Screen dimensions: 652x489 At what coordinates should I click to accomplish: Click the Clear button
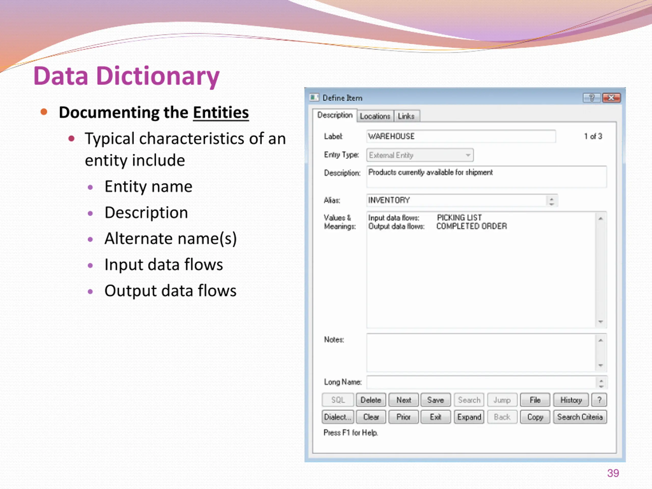(x=371, y=417)
